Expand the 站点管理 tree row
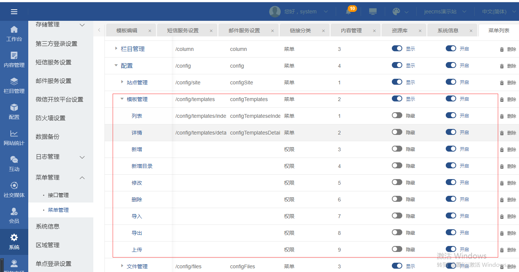Image resolution: width=519 pixels, height=272 pixels. 122,82
